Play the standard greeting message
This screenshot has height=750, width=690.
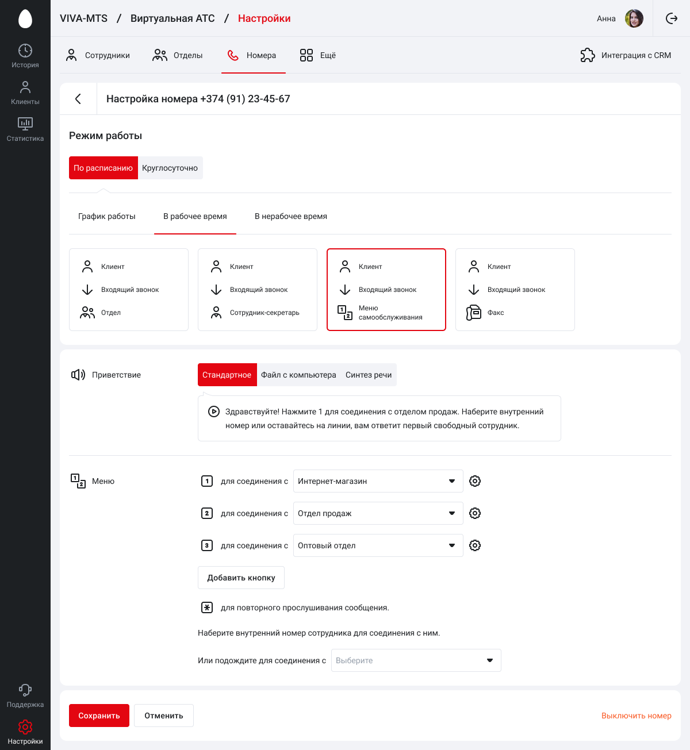(x=213, y=411)
